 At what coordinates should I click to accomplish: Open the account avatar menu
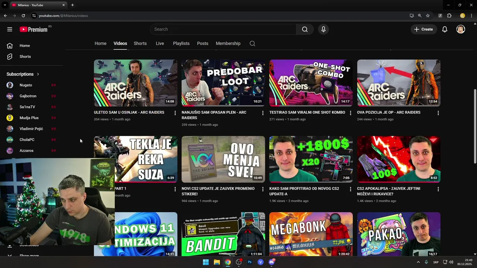click(x=461, y=29)
